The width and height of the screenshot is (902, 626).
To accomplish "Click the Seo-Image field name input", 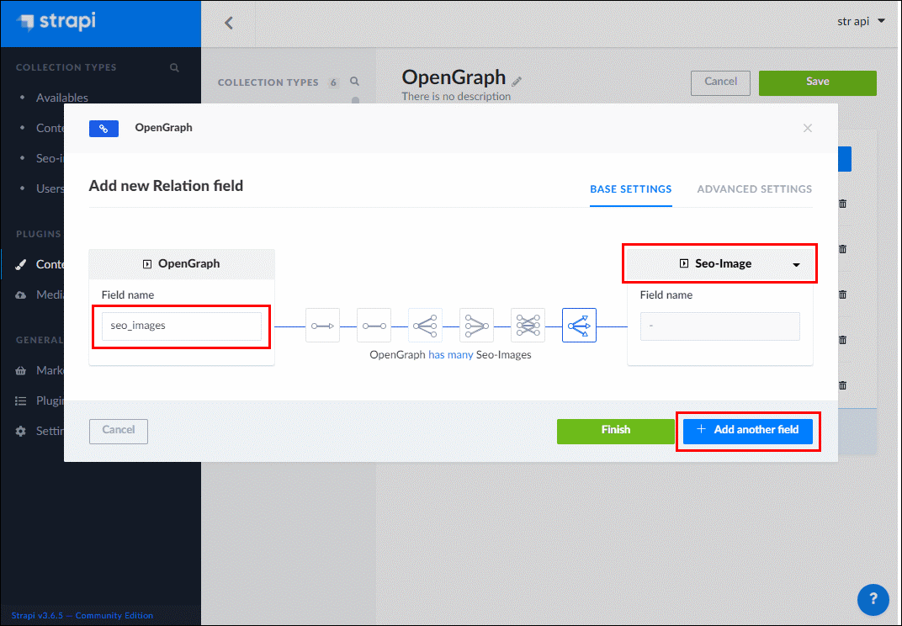I will tap(719, 326).
